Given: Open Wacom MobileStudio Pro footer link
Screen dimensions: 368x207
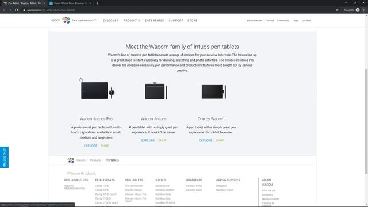Looking at the screenshot, I should coord(74,187).
